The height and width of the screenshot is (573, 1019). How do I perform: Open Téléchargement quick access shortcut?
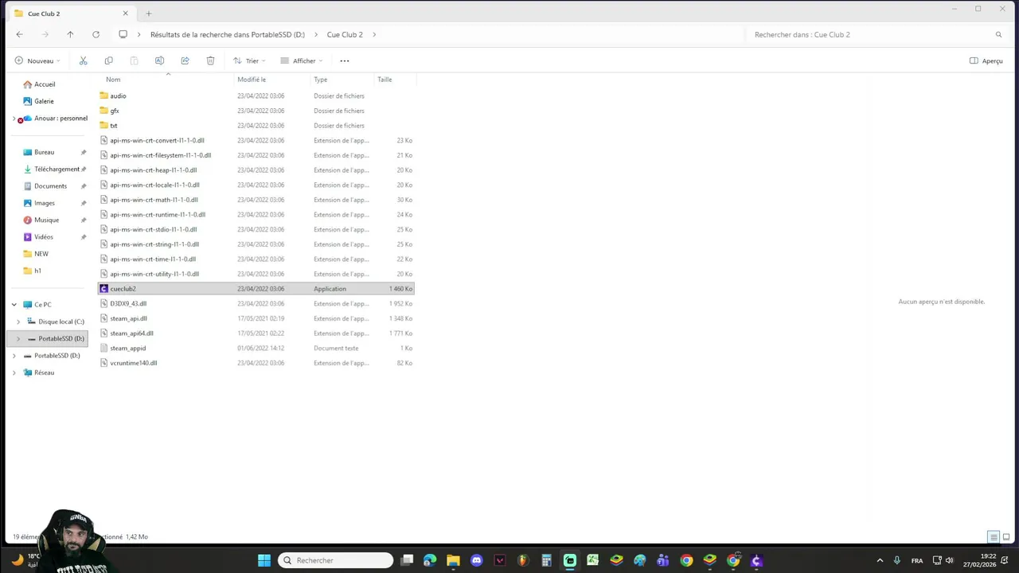tap(56, 169)
